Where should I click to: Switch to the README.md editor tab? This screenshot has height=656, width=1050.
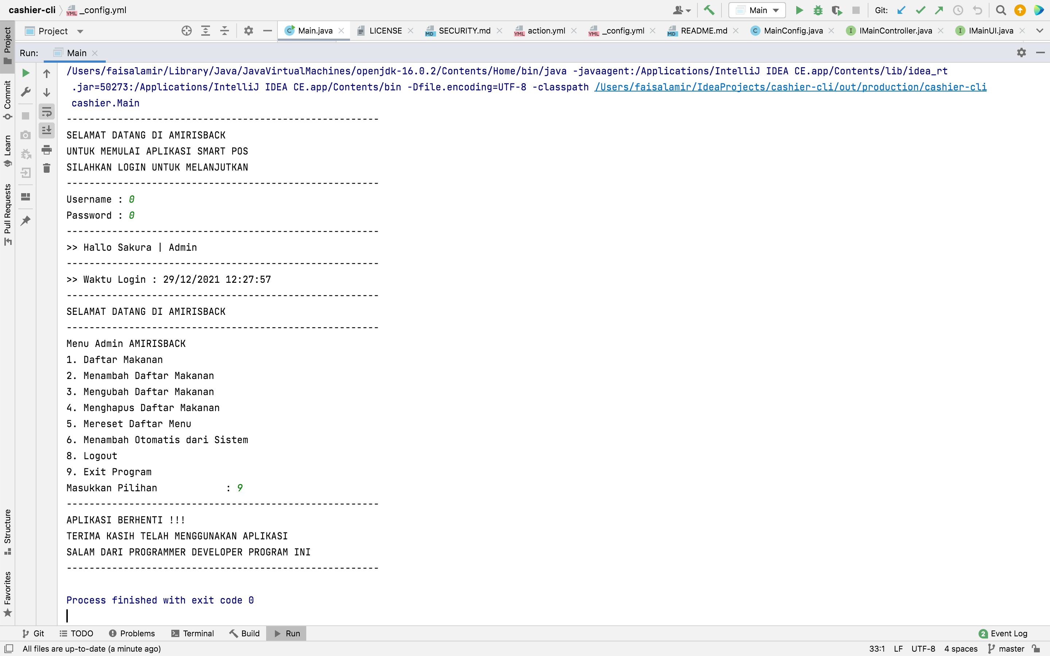point(703,31)
